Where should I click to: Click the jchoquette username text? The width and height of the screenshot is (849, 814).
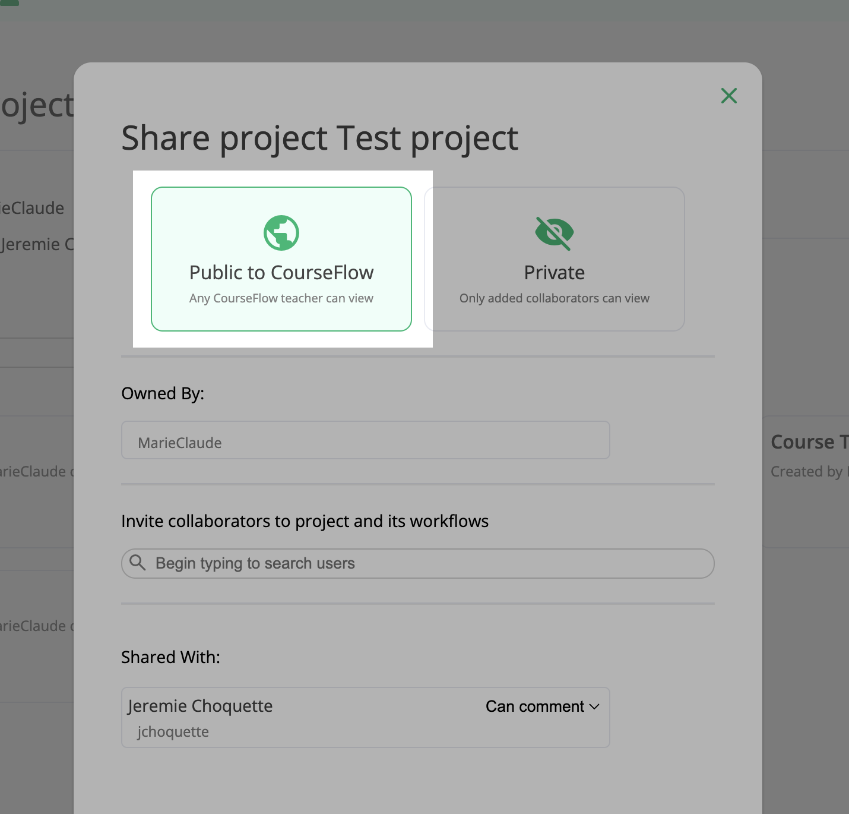click(173, 732)
